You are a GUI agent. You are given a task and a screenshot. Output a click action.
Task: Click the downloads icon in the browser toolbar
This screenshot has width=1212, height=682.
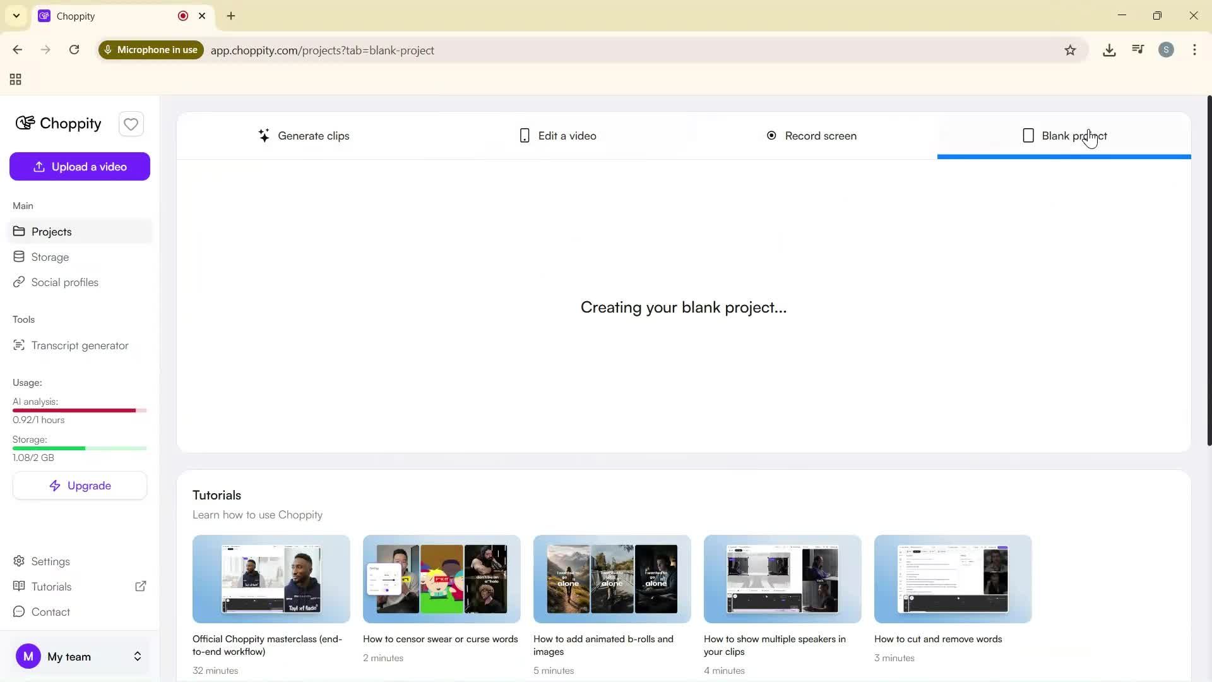1109,50
